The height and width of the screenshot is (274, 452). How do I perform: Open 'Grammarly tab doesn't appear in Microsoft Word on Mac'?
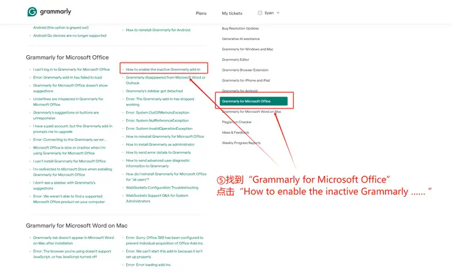coord(73,241)
